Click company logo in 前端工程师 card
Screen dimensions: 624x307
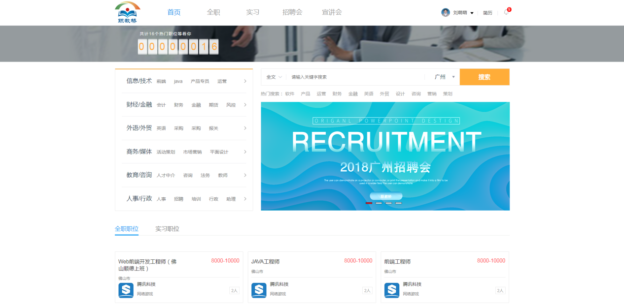coord(392,290)
